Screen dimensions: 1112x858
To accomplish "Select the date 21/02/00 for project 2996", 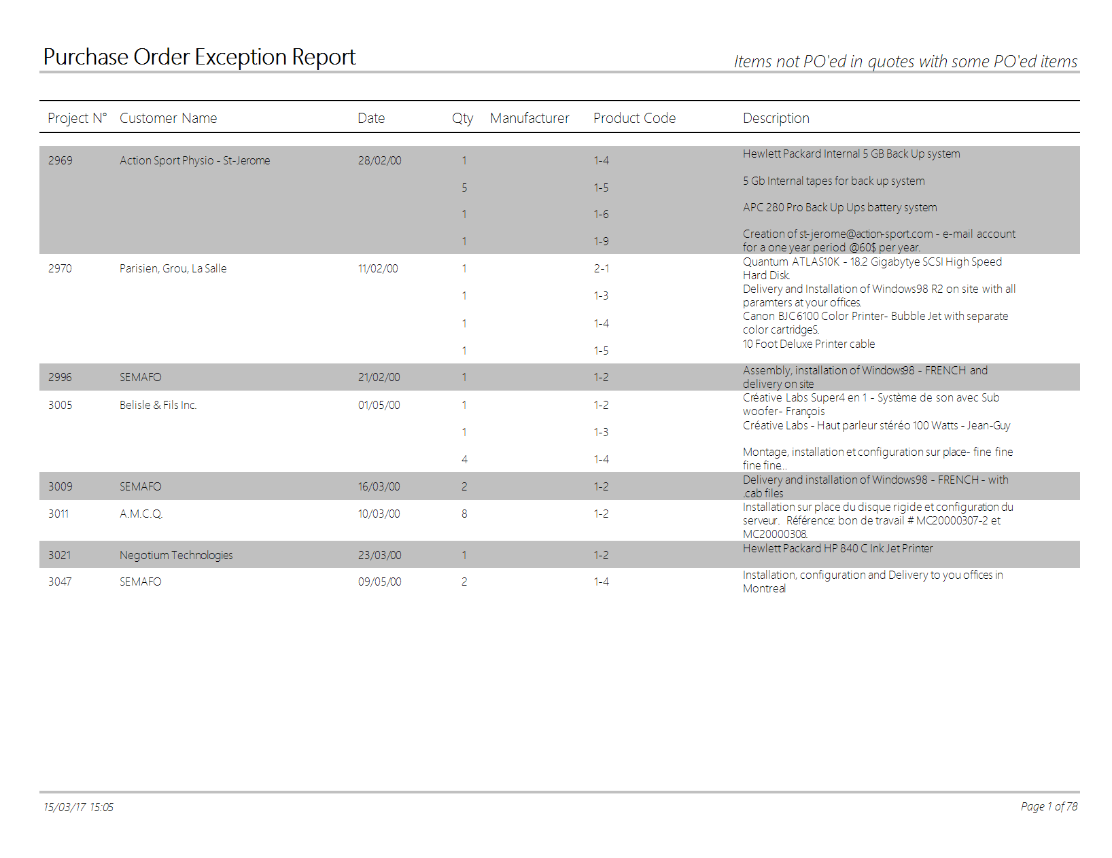I will tap(379, 377).
